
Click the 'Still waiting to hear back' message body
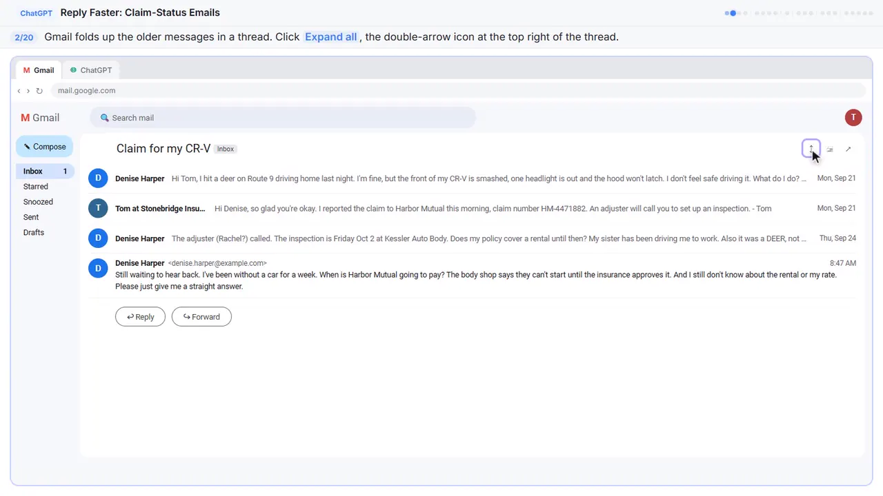coord(476,280)
